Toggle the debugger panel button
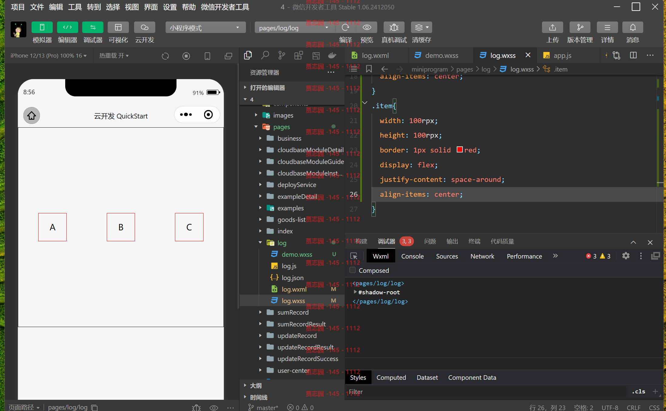 93,28
